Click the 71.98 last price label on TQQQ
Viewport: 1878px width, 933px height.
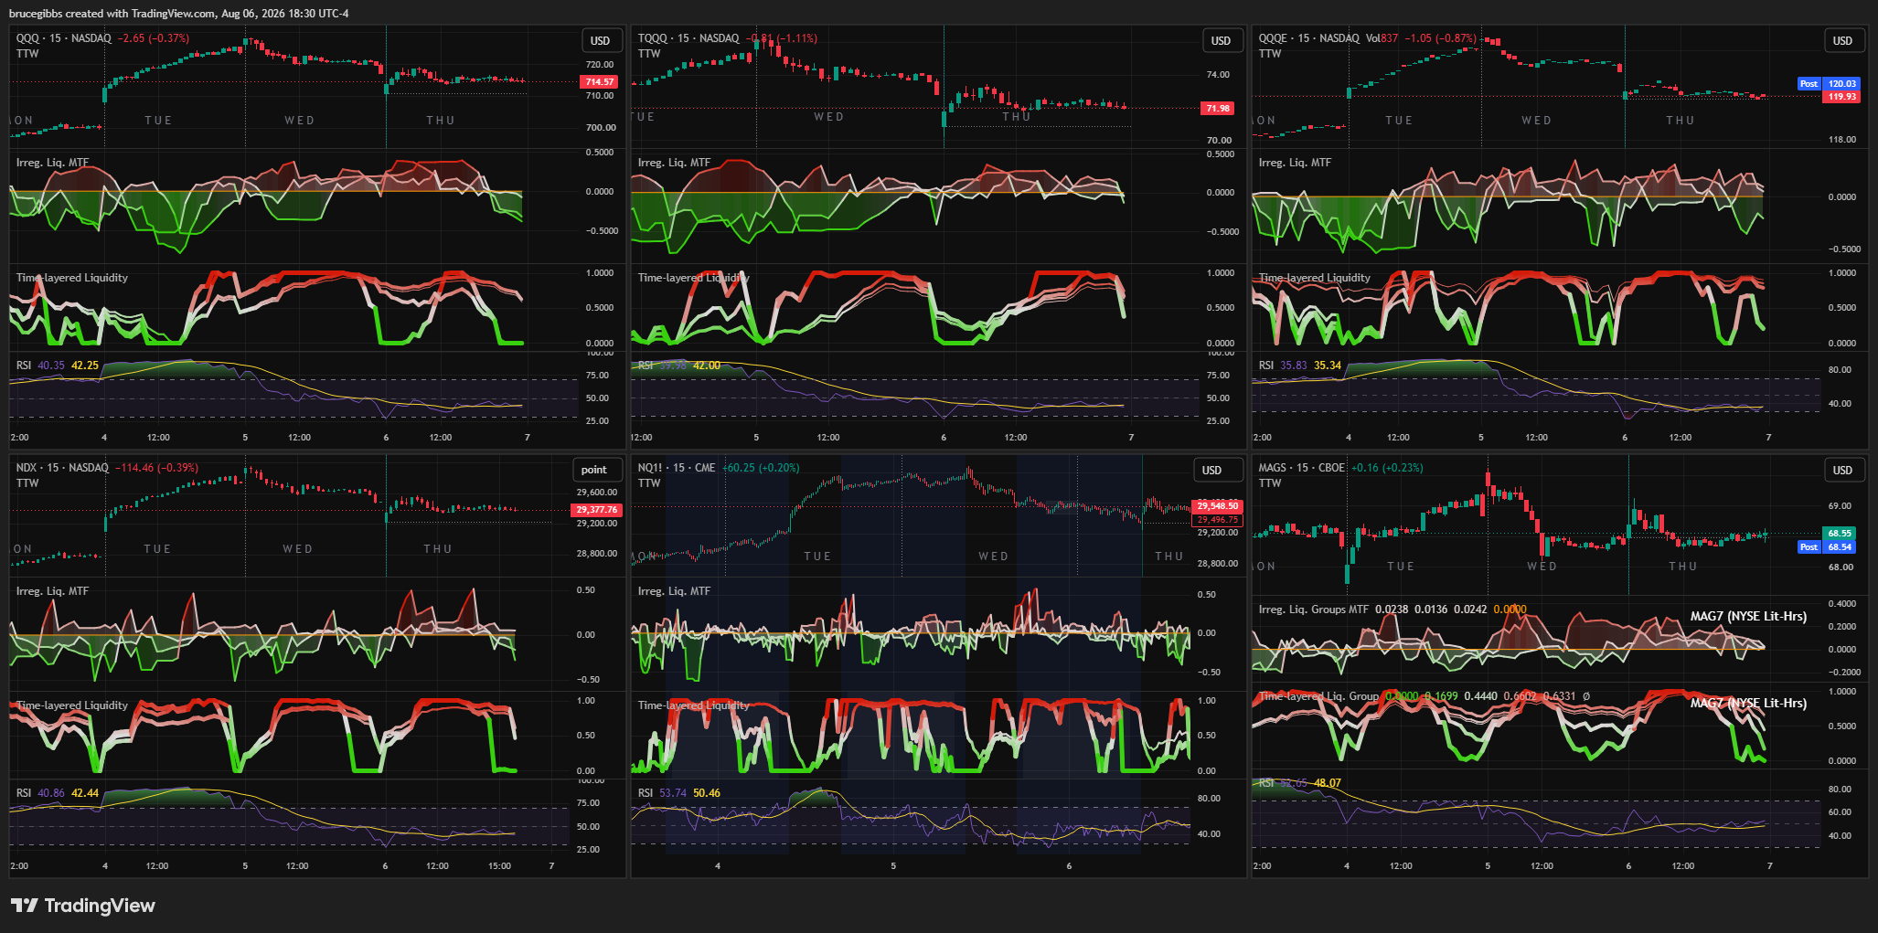pyautogui.click(x=1218, y=109)
